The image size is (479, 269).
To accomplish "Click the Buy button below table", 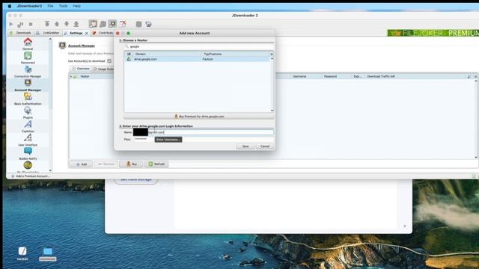I will 132,164.
